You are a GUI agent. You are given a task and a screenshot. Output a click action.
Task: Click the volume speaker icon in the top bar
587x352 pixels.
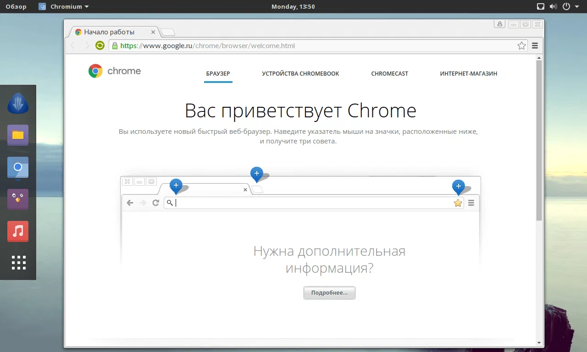tap(553, 6)
